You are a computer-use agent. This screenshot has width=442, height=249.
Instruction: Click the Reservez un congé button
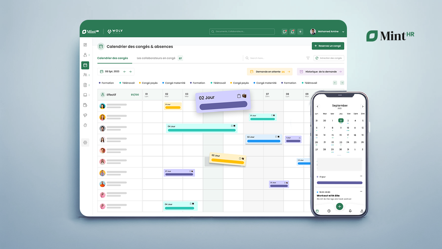coord(328,46)
